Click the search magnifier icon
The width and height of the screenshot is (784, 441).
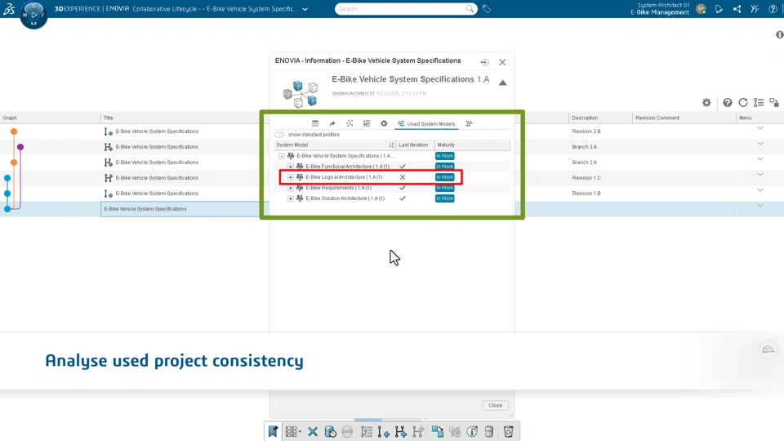[x=470, y=8]
